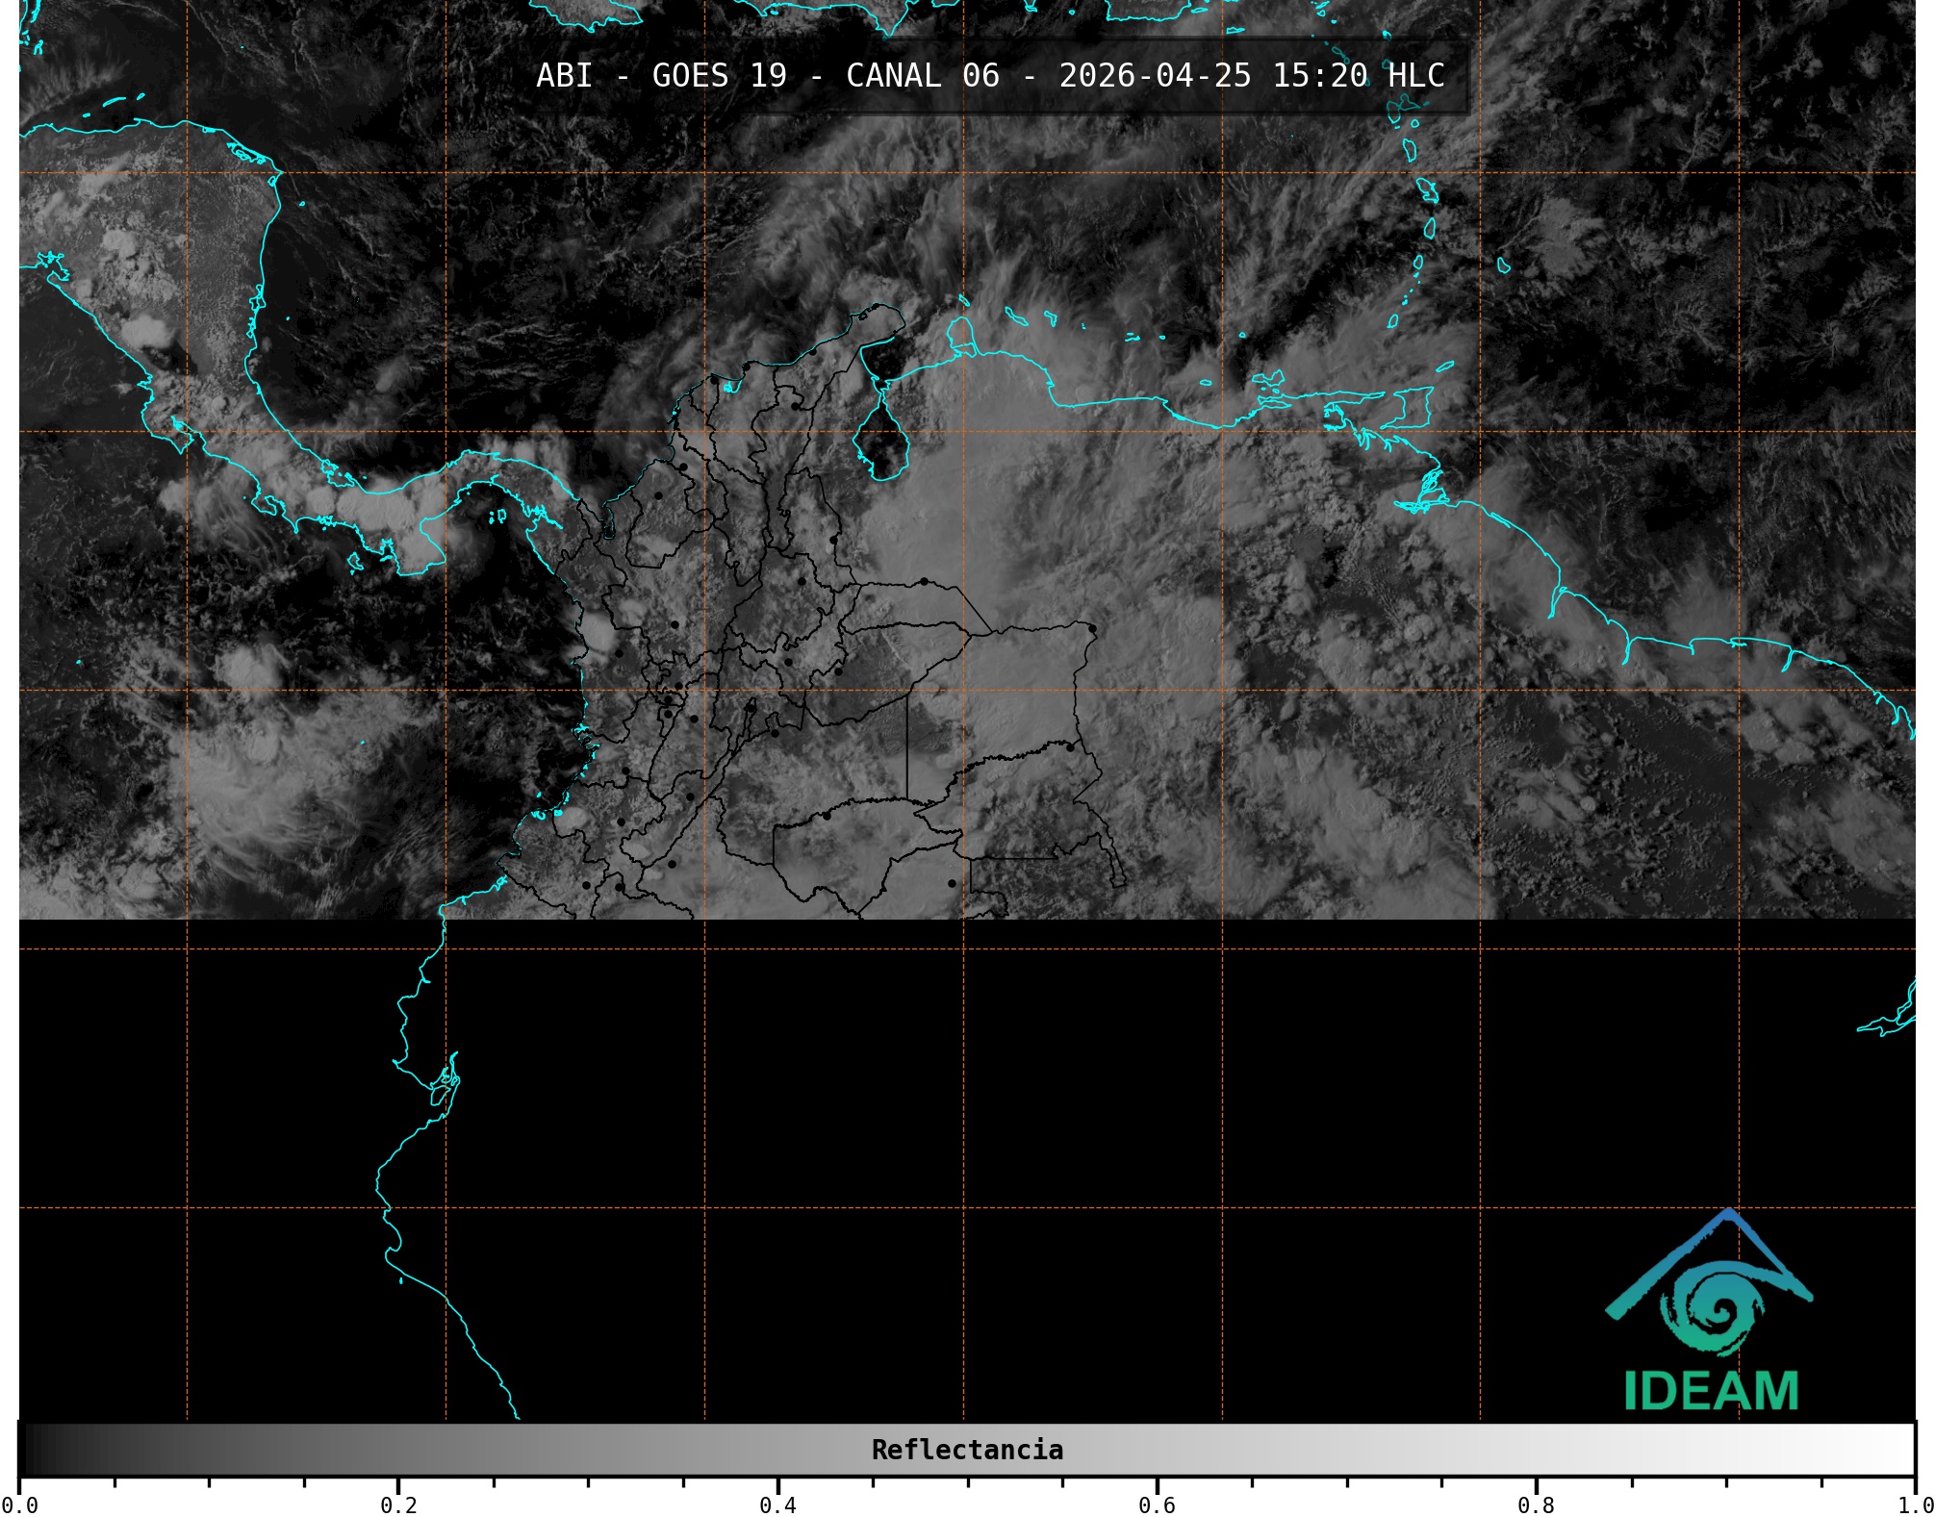Click the Gulf of Guayaquil coastline
The height and width of the screenshot is (1517, 1935).
[443, 1087]
